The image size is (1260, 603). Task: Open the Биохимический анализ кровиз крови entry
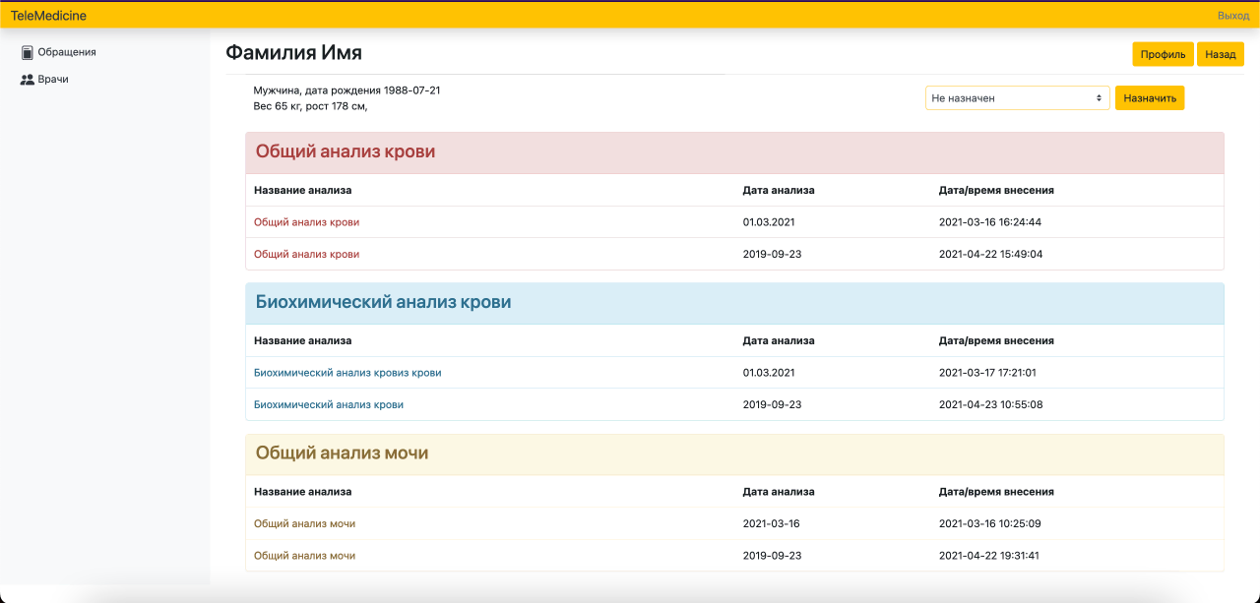pos(347,373)
